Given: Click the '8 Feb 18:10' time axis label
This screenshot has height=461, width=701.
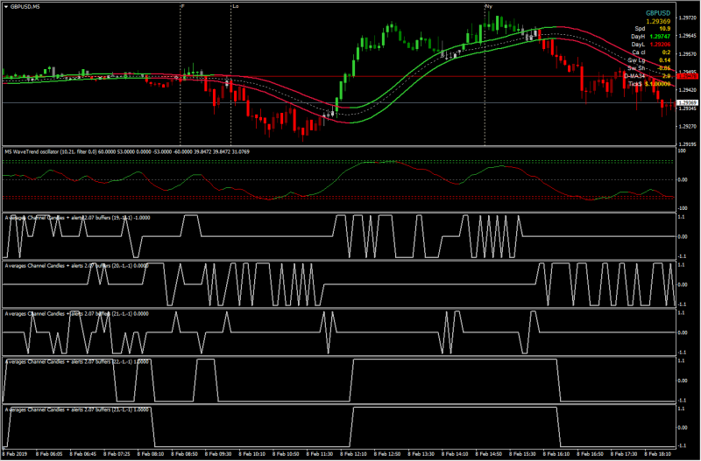Looking at the screenshot, I should tap(658, 454).
